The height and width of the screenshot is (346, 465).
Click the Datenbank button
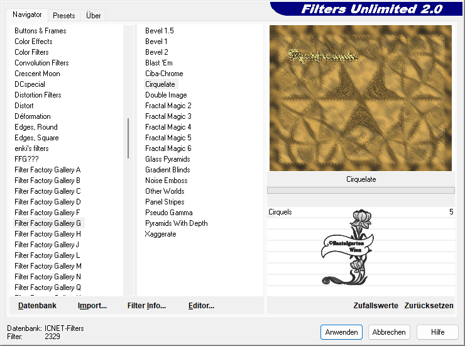pos(37,306)
